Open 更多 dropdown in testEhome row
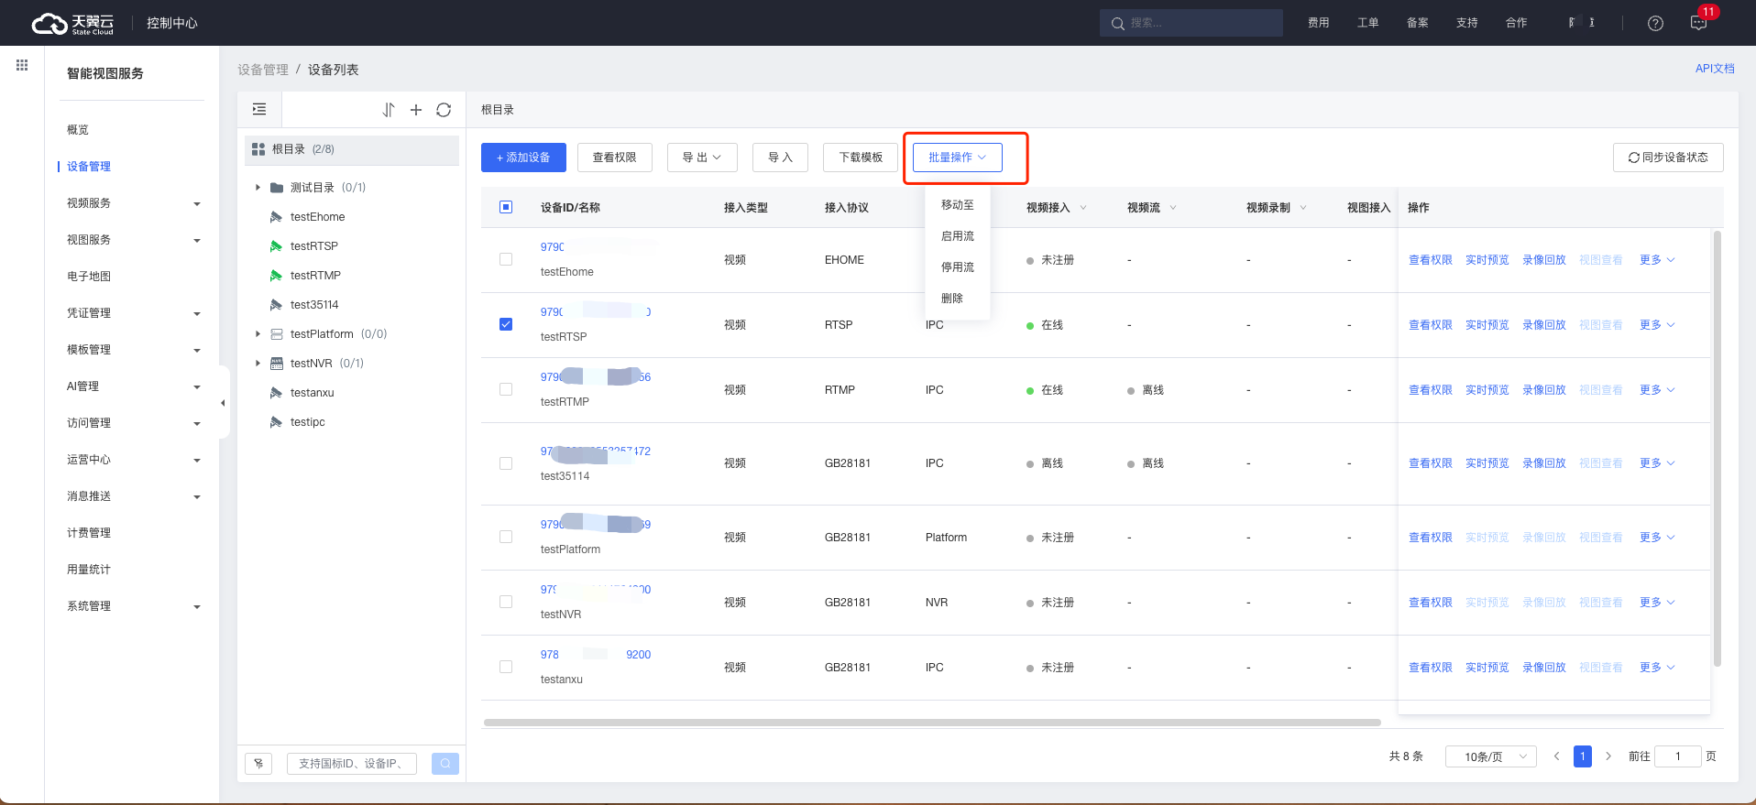1756x805 pixels. click(1657, 260)
